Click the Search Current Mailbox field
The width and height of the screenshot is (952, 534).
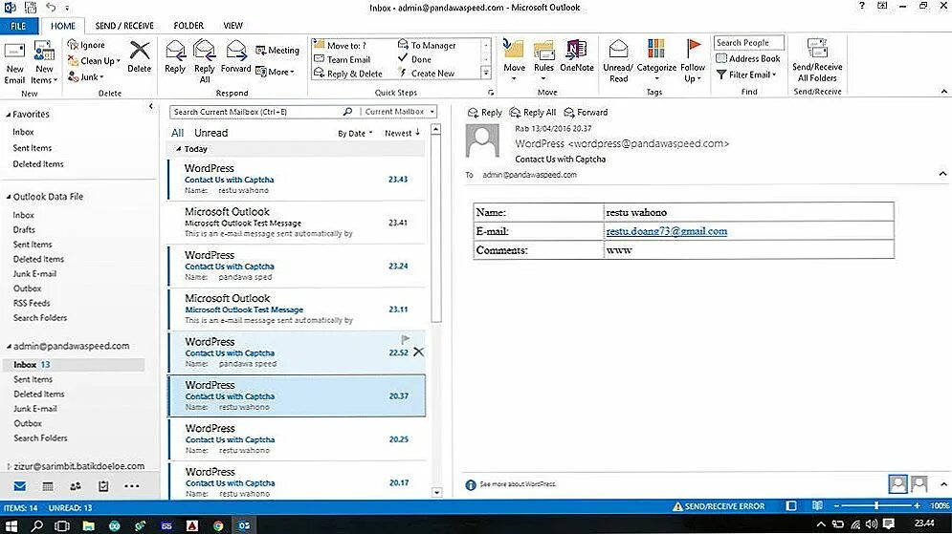tap(257, 112)
